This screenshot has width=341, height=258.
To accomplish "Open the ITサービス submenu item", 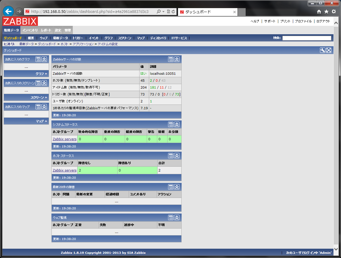I will 179,38.
